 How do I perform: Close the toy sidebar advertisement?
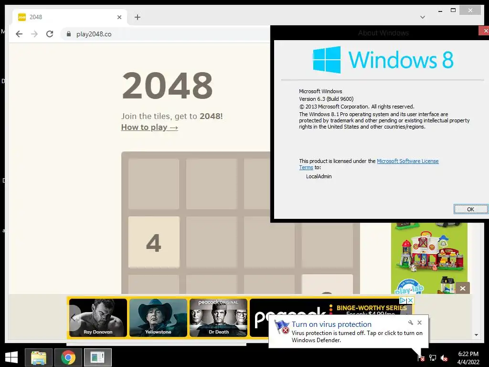(463, 288)
